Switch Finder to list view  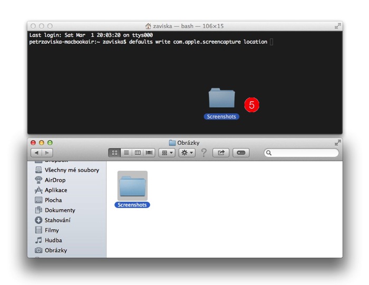tap(127, 153)
